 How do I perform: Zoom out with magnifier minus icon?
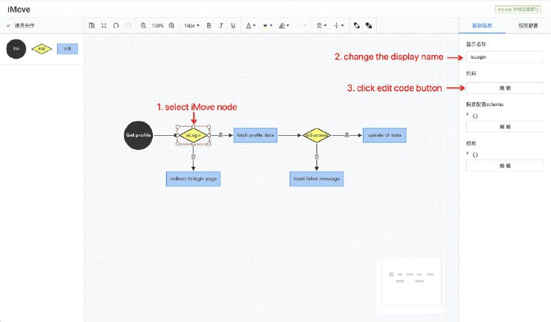click(x=143, y=26)
